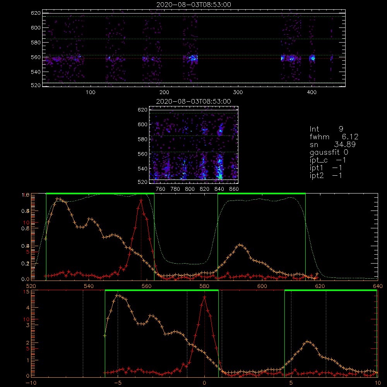The width and height of the screenshot is (387, 387).
Task: Click x-axis label -10 on the lowest plot
Action: tap(31, 383)
